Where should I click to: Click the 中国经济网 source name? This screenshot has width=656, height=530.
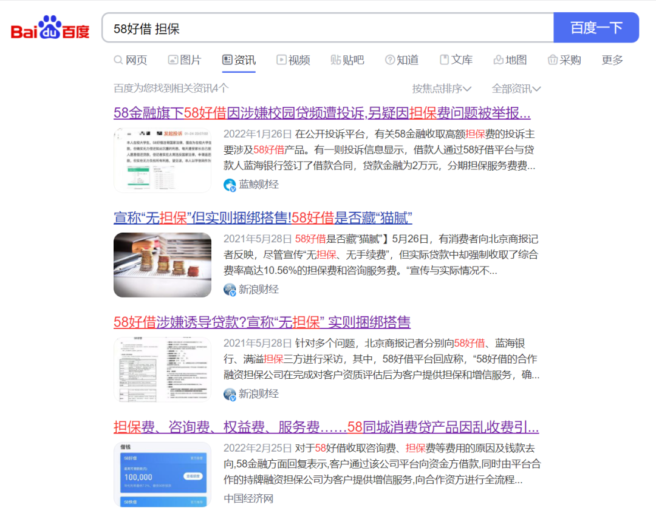tap(248, 498)
